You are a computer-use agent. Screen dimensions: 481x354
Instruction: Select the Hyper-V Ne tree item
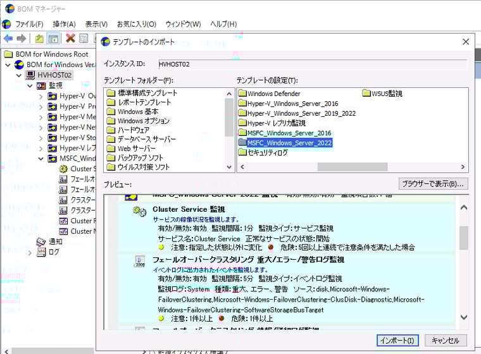point(72,128)
